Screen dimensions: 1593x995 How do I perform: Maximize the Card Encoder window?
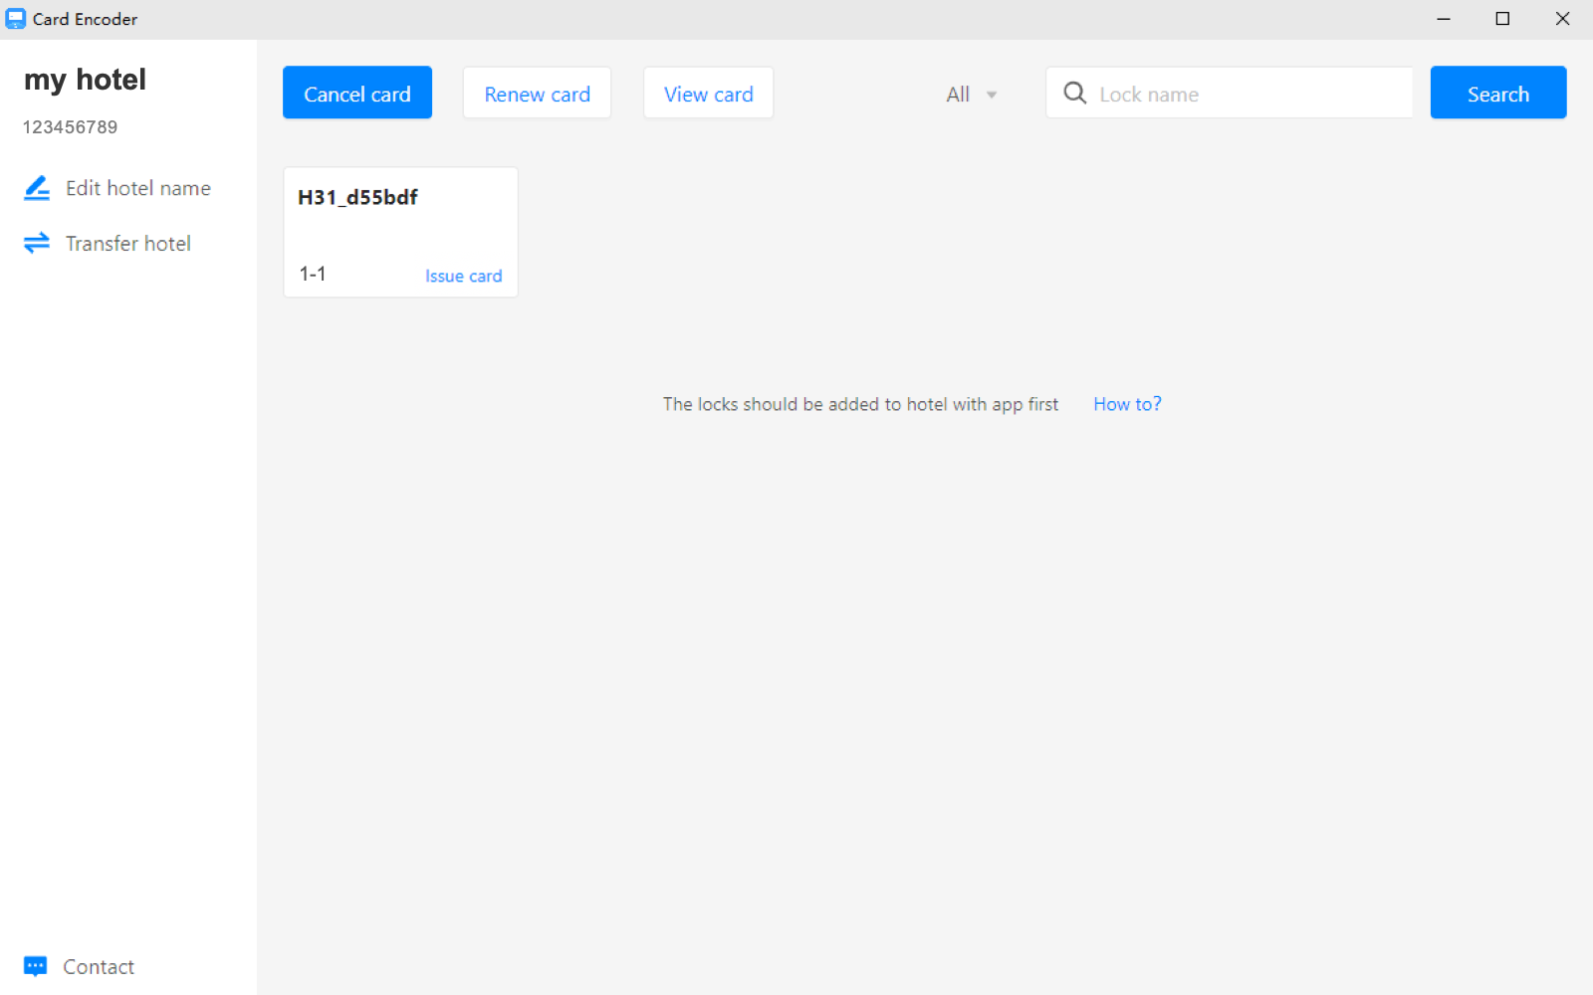click(1502, 19)
